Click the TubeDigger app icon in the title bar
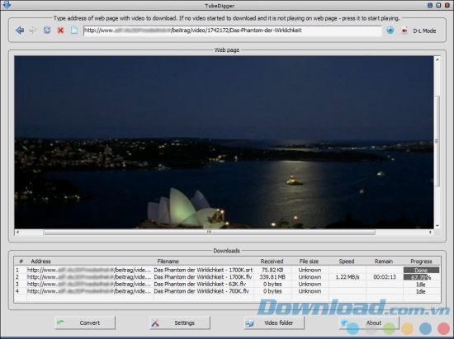 tap(6, 5)
